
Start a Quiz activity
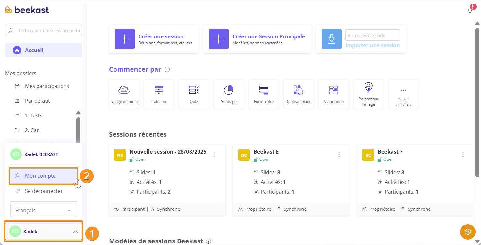pyautogui.click(x=194, y=94)
